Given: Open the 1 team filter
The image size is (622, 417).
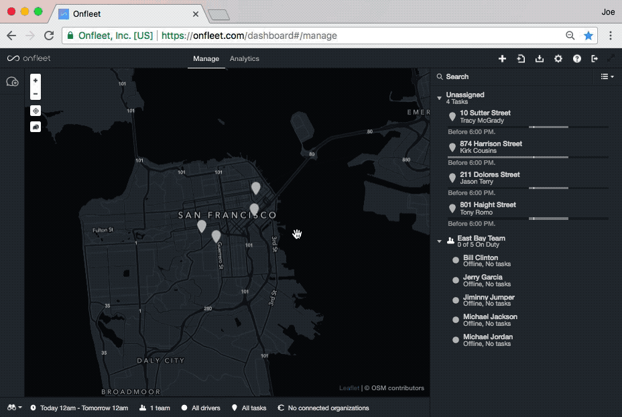Looking at the screenshot, I should tap(155, 408).
